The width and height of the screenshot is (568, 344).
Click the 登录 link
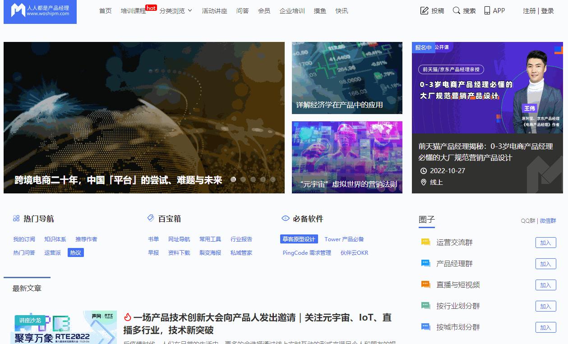547,11
